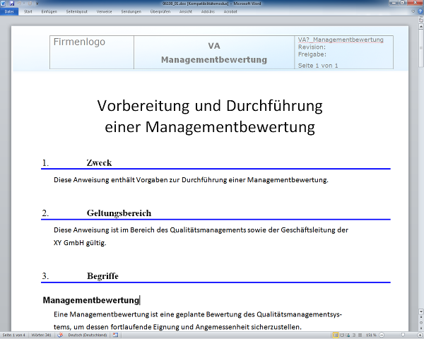This screenshot has height=339, width=424.
Task: Expand the collapsed ribbon with the chevron
Action: point(411,12)
